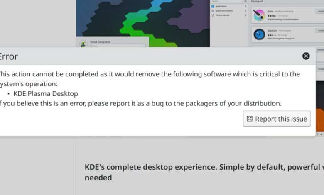324x195 pixels.
Task: Click the digiKam star rating
Action: 272,35
